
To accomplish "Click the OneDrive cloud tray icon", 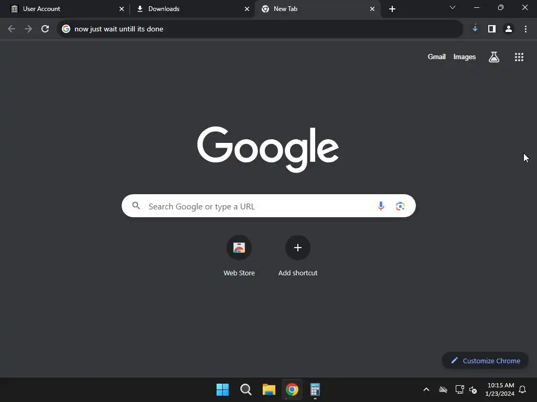I will pyautogui.click(x=443, y=389).
